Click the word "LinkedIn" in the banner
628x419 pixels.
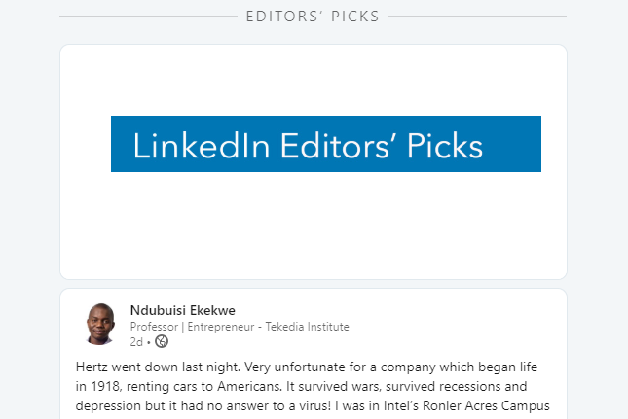202,145
